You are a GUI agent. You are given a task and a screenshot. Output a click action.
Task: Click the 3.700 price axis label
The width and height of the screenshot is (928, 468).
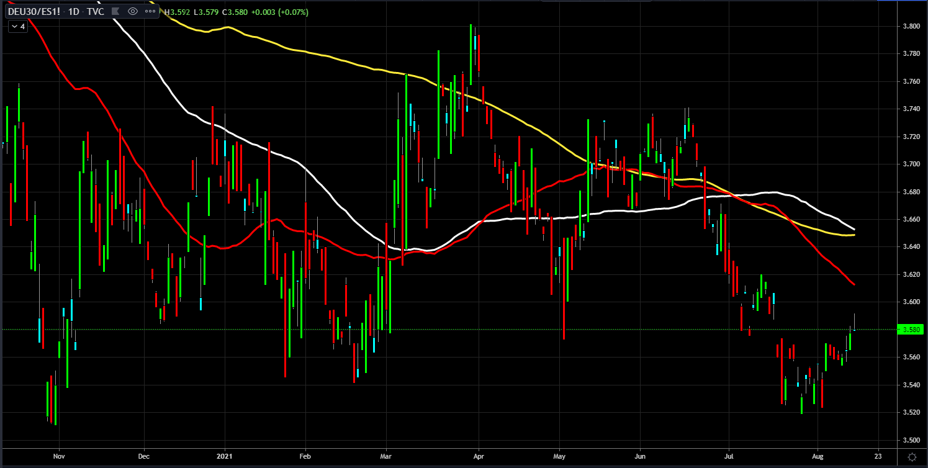point(911,164)
